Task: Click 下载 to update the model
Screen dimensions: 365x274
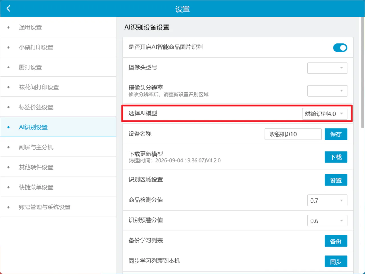Action: [x=336, y=157]
